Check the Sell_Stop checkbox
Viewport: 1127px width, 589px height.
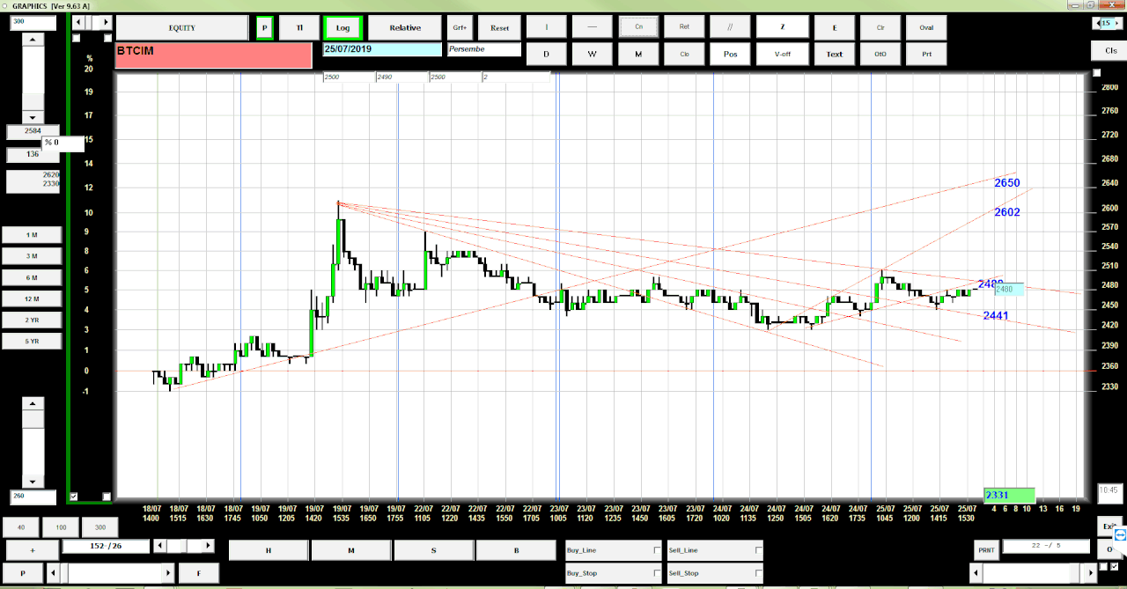coord(758,573)
